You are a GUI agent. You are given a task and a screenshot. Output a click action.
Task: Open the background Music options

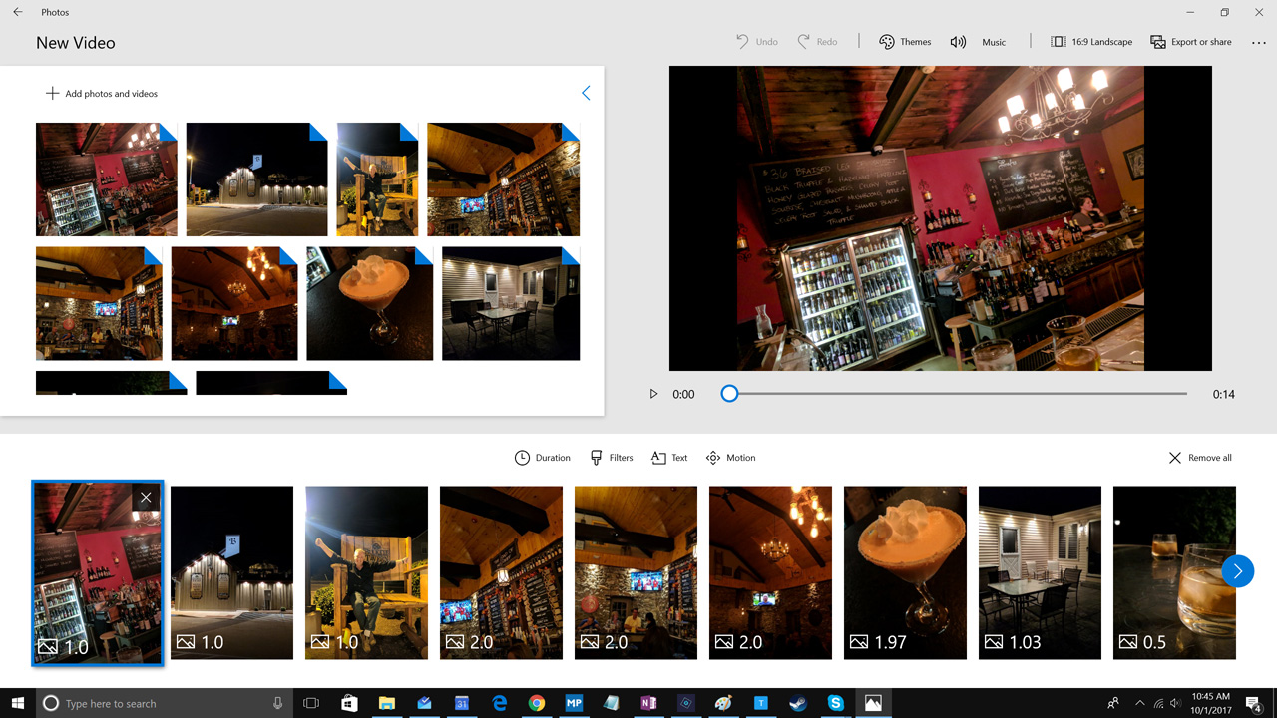[982, 41]
